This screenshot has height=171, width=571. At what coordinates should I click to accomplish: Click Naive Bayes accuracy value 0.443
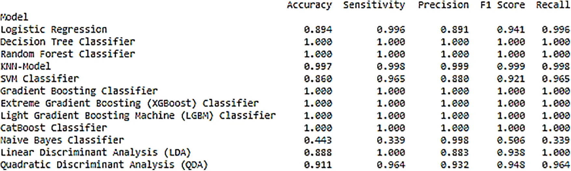318,140
